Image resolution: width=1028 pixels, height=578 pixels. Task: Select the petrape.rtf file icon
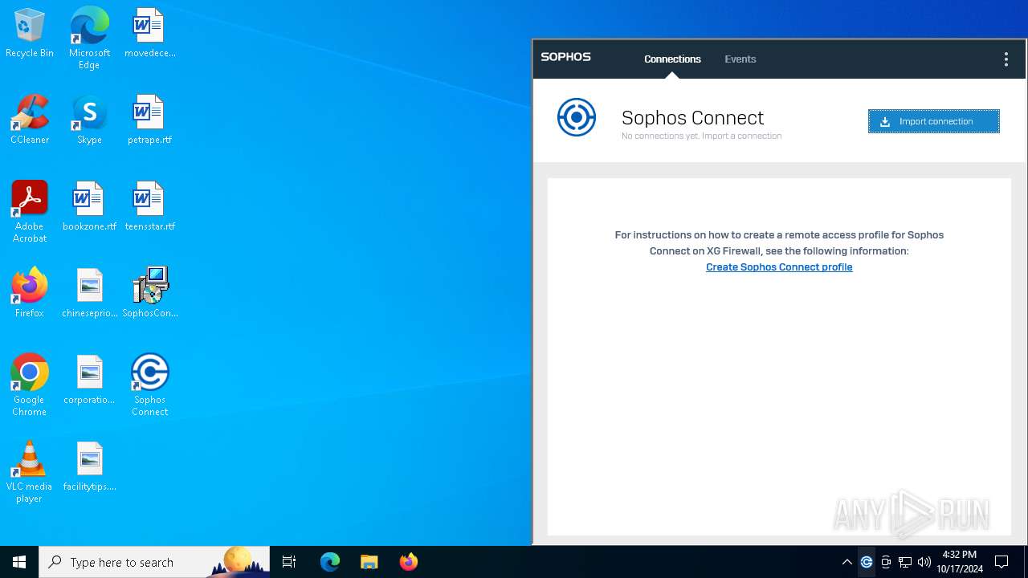[x=150, y=120]
